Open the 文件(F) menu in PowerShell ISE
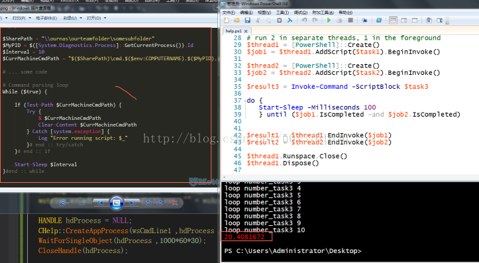Viewport: 479px width, 263px height. [x=229, y=13]
